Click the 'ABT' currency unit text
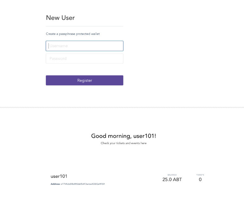The width and height of the screenshot is (244, 198). [x=177, y=179]
